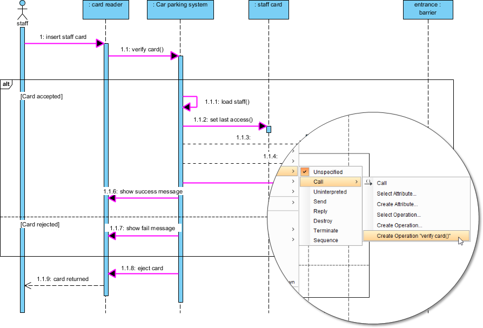Select the "card reader" lifeline header
The height and width of the screenshot is (328, 483).
coord(105,9)
